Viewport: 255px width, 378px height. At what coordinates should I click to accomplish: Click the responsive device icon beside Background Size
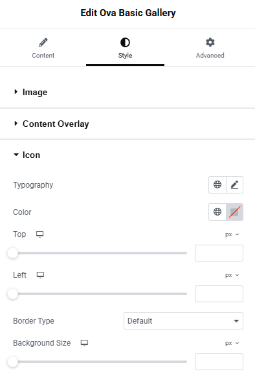tap(84, 343)
